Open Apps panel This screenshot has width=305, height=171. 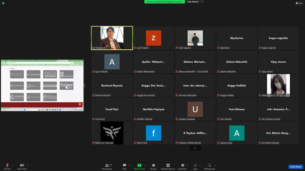point(195,166)
